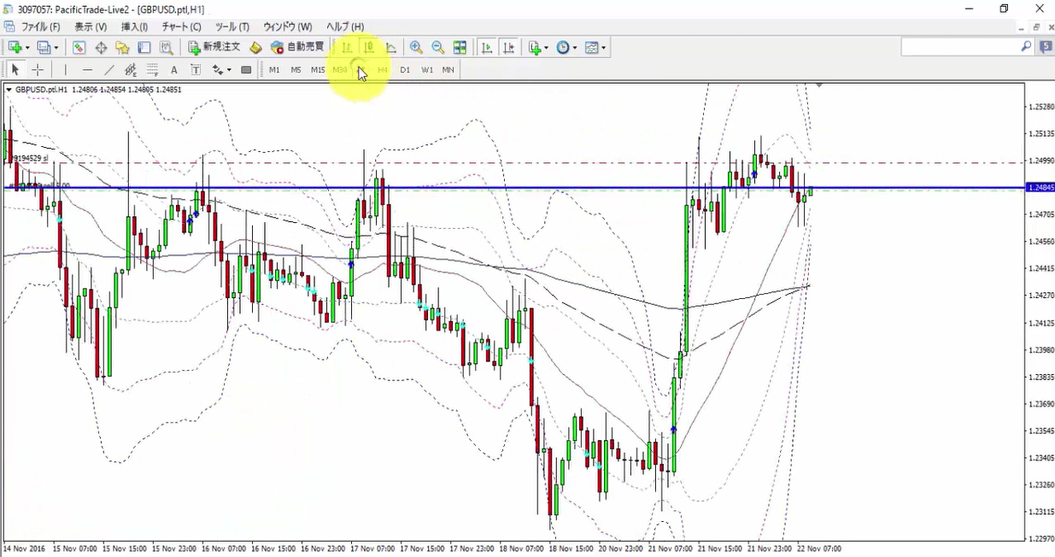Open the Navigator star-folder icon
1055x557 pixels.
[123, 48]
